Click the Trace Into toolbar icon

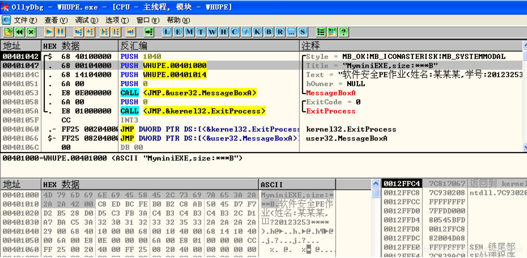105,32
